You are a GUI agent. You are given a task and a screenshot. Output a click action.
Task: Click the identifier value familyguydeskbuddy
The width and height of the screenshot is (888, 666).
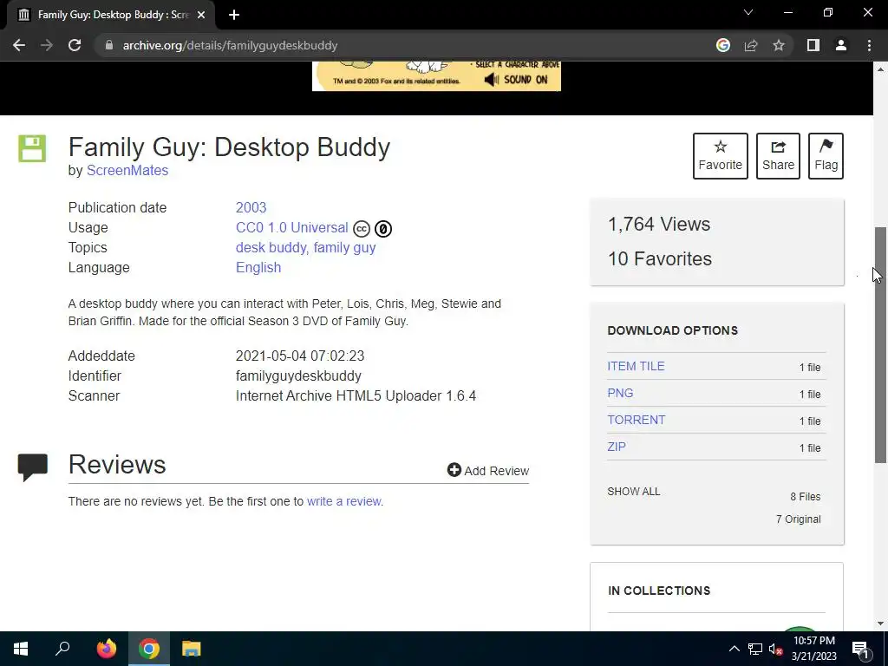click(x=298, y=376)
